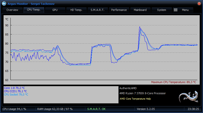203x113 pixels.
Task: Switch to the Performance tab
Action: (119, 10)
